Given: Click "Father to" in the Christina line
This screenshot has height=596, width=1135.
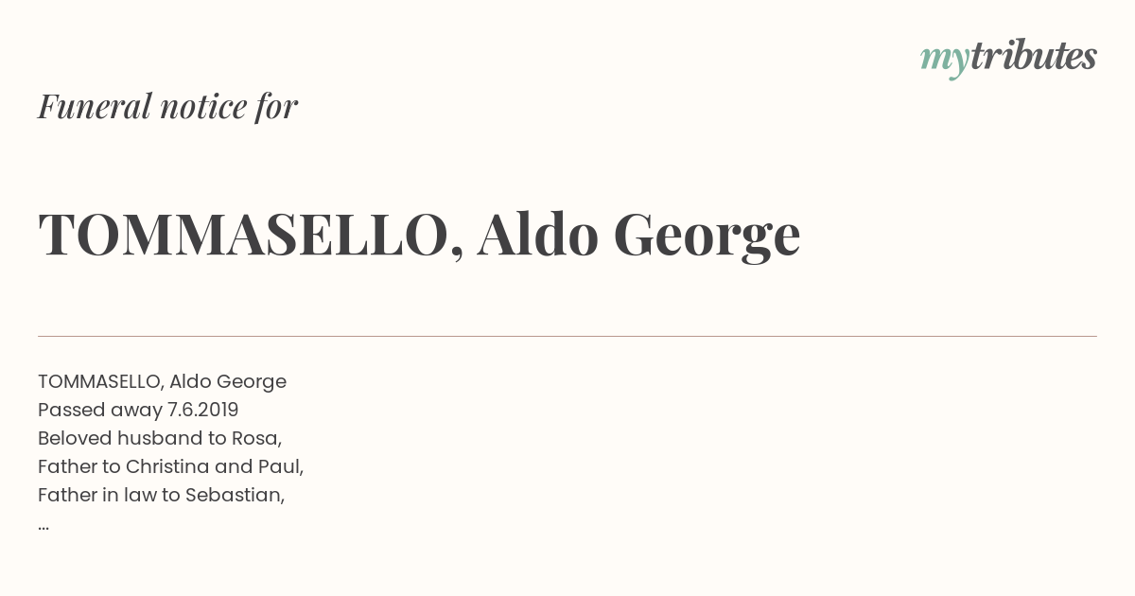Looking at the screenshot, I should point(79,466).
